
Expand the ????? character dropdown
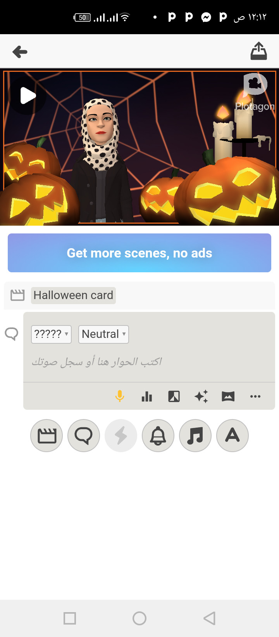point(51,334)
